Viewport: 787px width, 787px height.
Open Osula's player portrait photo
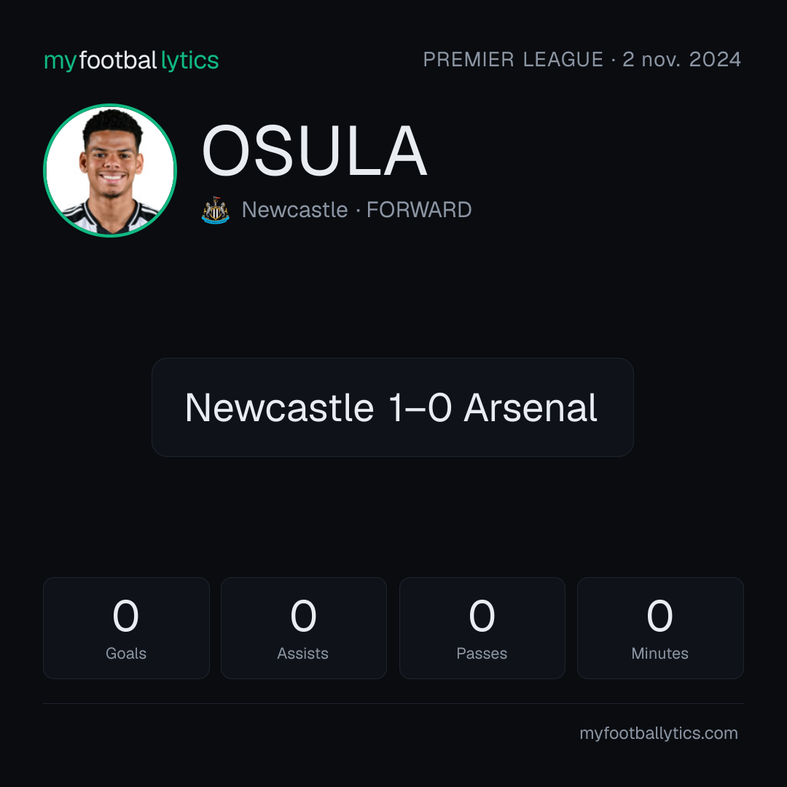click(110, 170)
